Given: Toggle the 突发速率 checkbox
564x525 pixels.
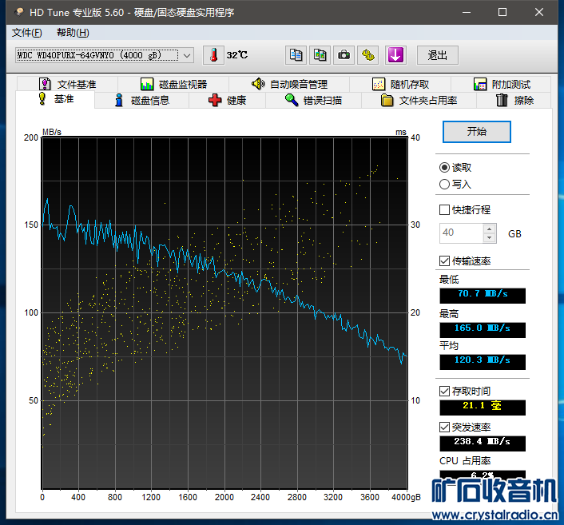Looking at the screenshot, I should coord(445,428).
